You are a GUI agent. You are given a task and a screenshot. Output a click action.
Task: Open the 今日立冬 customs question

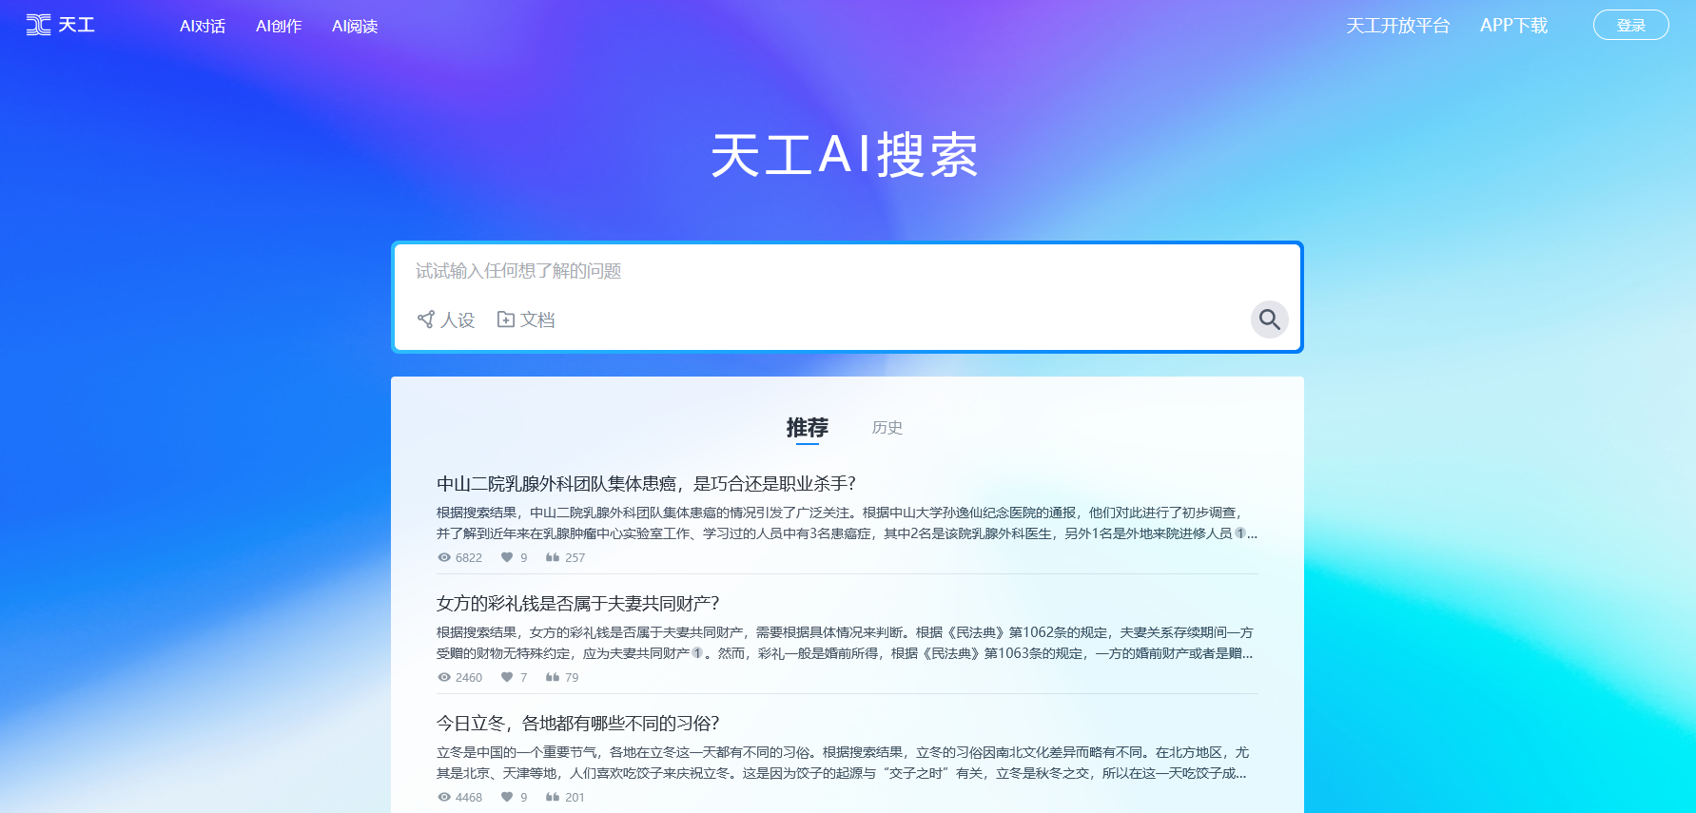pos(578,724)
